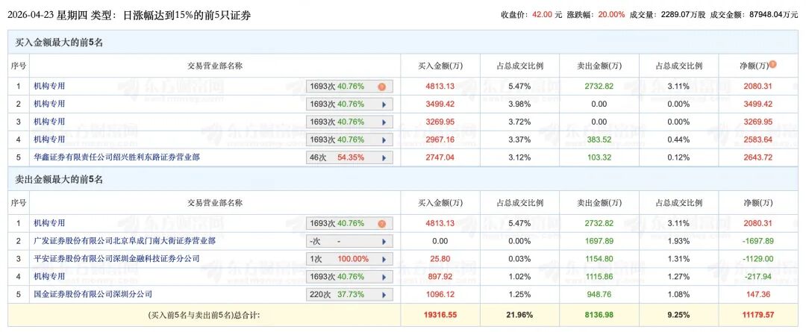Open the 平安证券深圳金融科技证券分公司 link

116,259
